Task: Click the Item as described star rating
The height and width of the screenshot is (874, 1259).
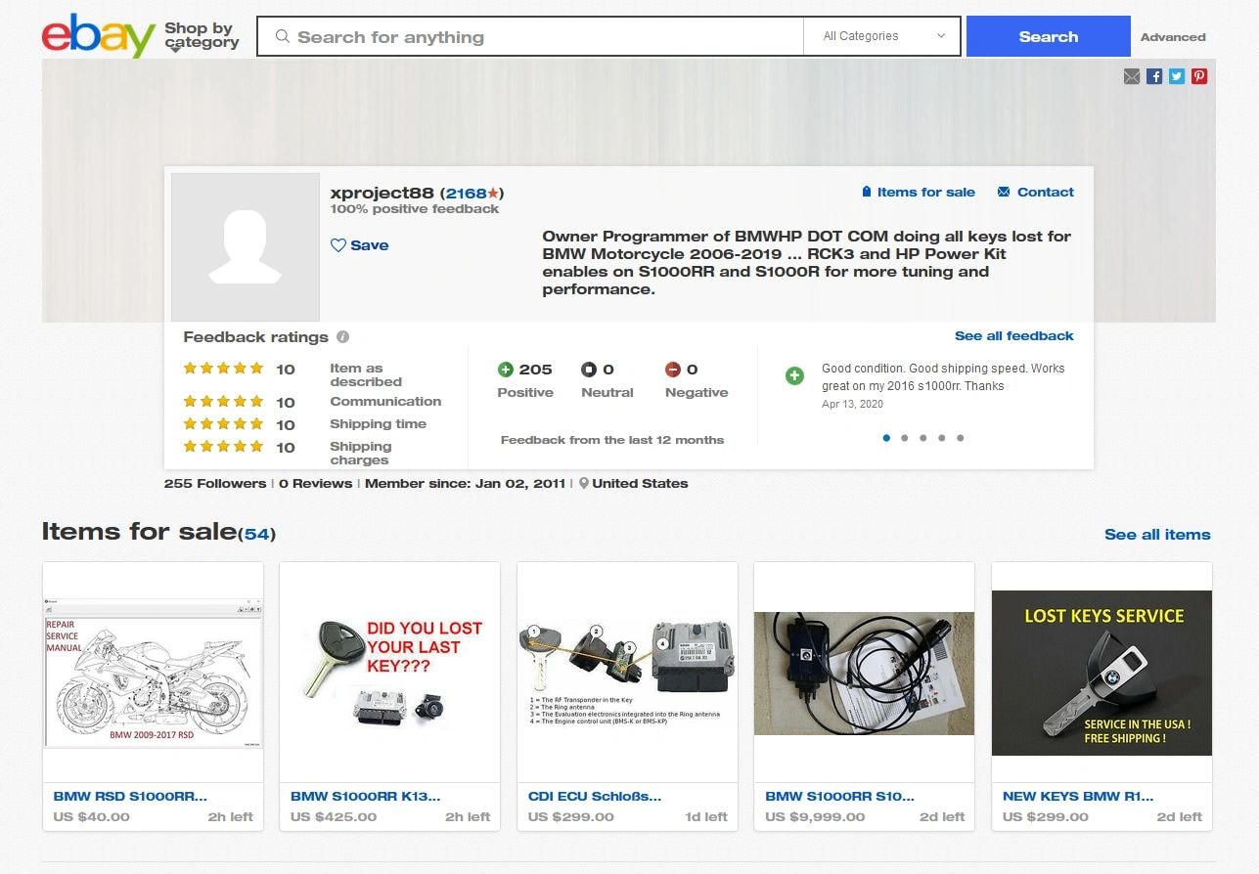Action: pos(223,369)
